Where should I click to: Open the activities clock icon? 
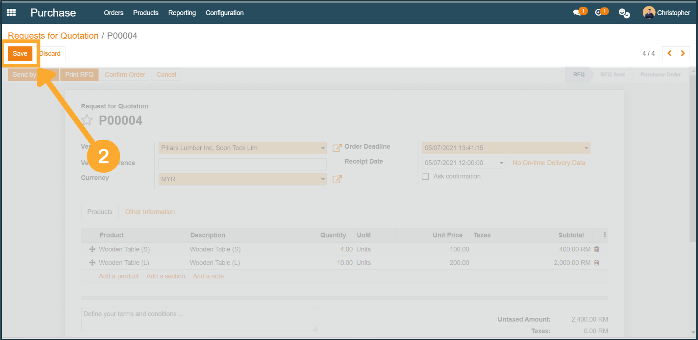pyautogui.click(x=598, y=13)
